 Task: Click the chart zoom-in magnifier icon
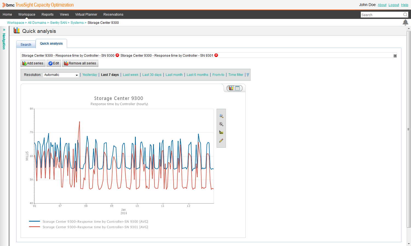coord(221,116)
